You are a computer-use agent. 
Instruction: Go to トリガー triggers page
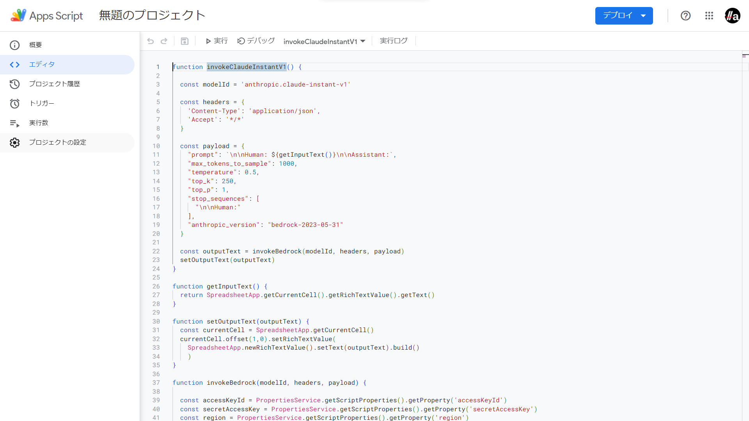coord(42,103)
